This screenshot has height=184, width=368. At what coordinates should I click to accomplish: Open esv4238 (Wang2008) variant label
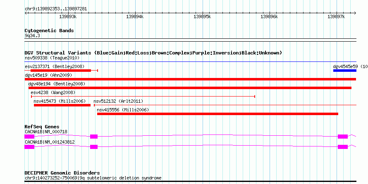[53, 92]
